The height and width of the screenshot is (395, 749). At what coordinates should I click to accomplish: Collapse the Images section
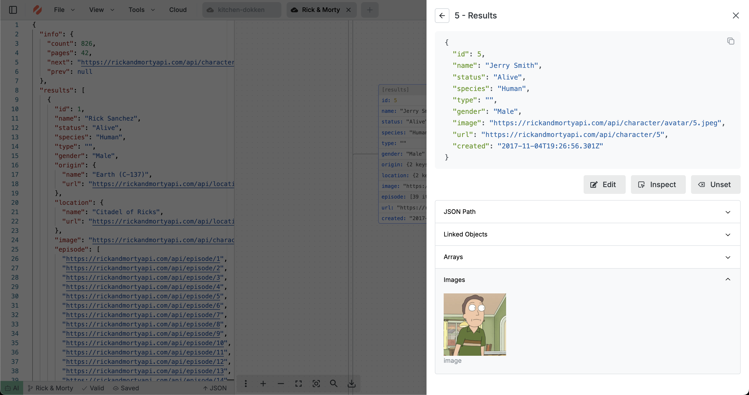pyautogui.click(x=587, y=280)
